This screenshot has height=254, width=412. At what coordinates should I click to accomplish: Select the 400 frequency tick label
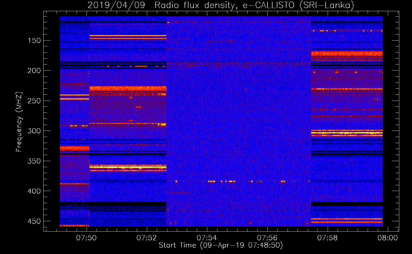coord(34,191)
